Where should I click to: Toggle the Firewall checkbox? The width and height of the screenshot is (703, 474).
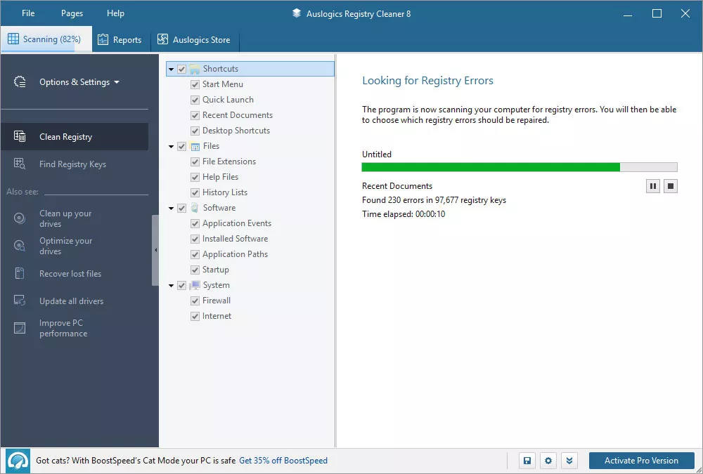click(195, 301)
